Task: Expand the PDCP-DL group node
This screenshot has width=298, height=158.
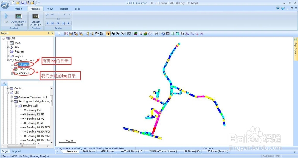Action: [x=12, y=69]
